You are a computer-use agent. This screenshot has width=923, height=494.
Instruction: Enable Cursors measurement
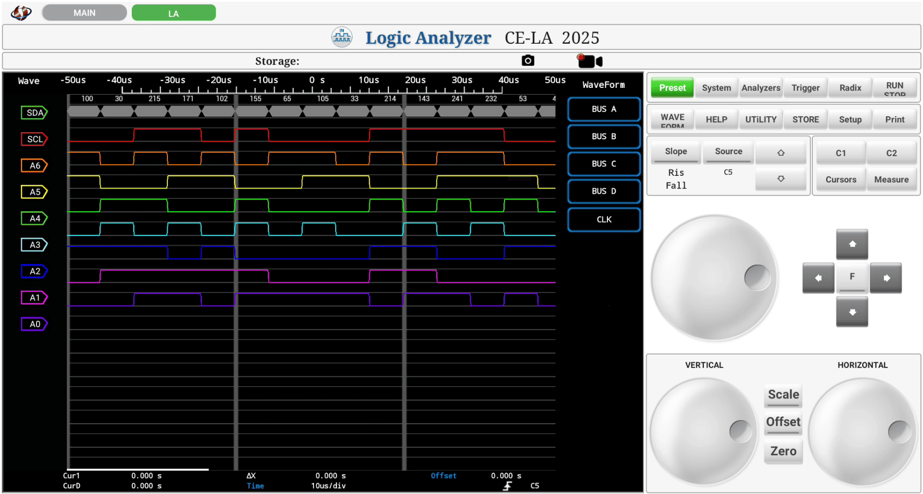[840, 179]
